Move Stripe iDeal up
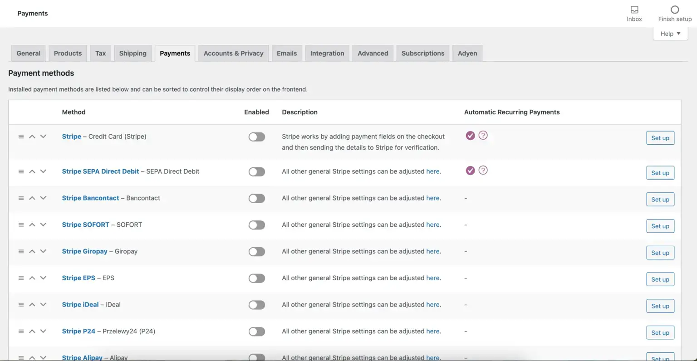Viewport: 697px width, 361px height. click(32, 305)
